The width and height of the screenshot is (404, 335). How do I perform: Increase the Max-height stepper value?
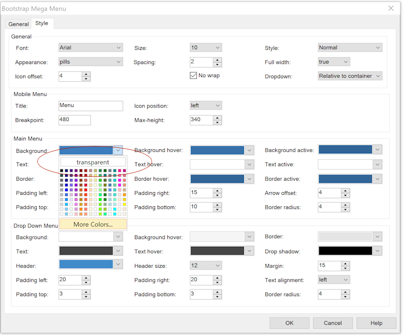pyautogui.click(x=218, y=118)
